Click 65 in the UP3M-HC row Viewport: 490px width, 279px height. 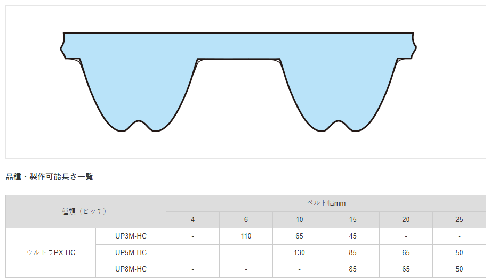[299, 236]
